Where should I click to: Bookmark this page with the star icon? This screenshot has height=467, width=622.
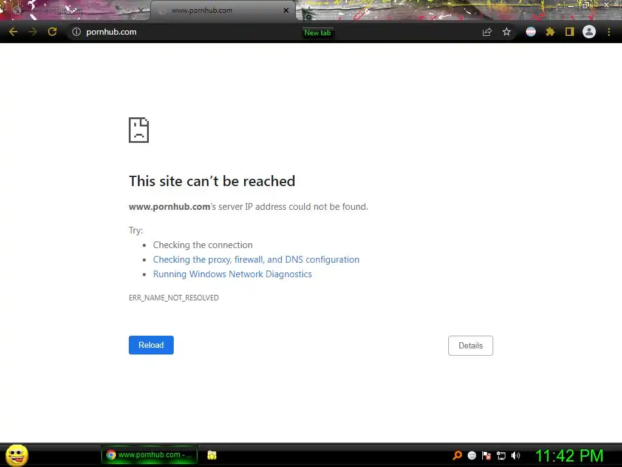pos(507,32)
